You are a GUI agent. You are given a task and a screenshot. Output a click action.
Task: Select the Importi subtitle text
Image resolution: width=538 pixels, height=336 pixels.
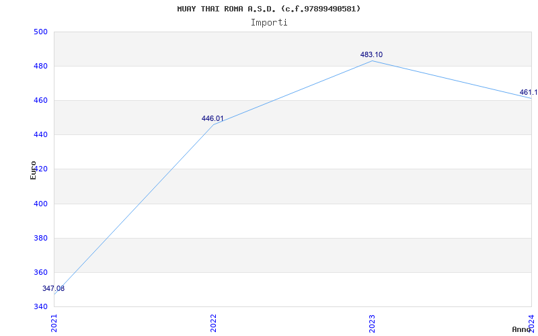tap(268, 23)
